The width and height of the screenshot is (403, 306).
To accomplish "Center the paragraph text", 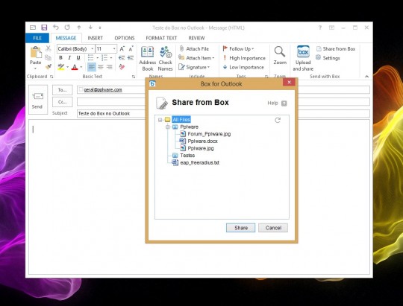I will point(101,67).
